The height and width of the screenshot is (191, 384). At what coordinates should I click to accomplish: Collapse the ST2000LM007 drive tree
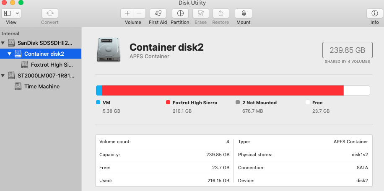[3, 75]
